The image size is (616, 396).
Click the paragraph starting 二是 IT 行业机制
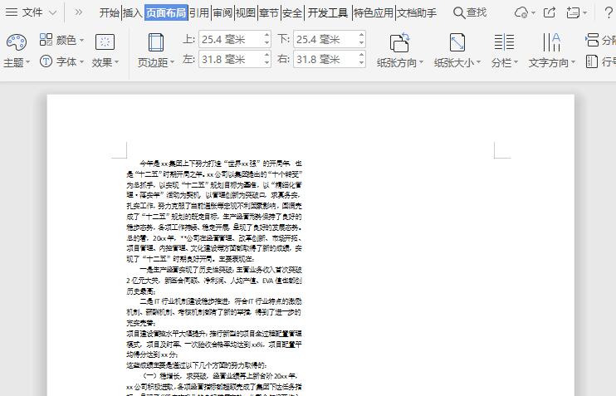(x=214, y=312)
